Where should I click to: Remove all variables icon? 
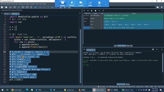click(96, 11)
